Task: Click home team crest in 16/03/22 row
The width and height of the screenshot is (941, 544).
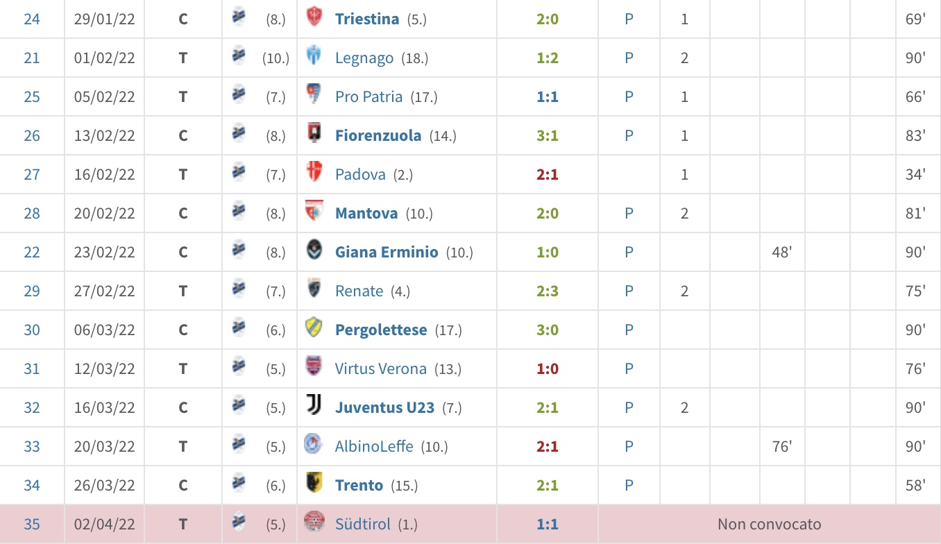Action: click(238, 407)
